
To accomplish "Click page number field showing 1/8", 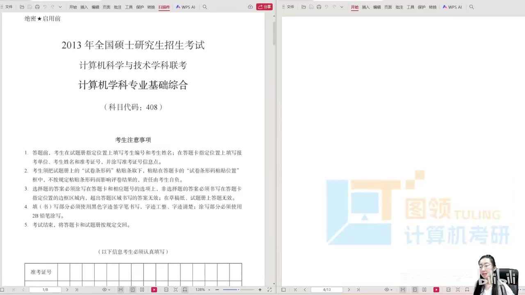I will [x=45, y=290].
